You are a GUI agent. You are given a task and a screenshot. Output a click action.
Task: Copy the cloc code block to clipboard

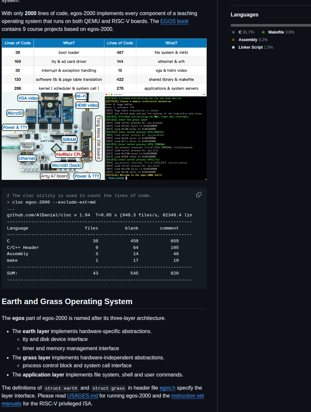[x=199, y=195]
